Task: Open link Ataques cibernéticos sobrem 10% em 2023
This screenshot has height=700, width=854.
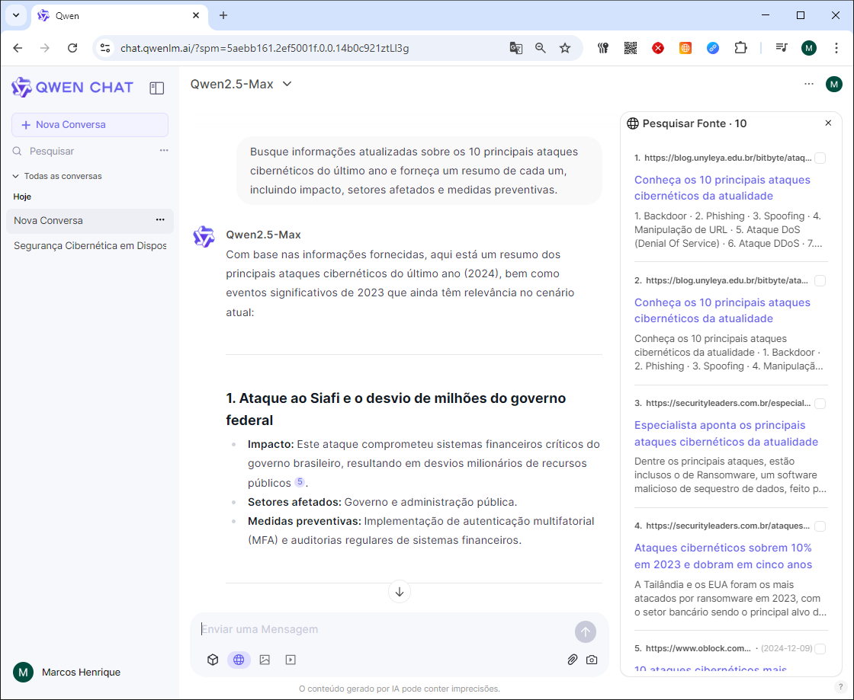Action: [724, 556]
